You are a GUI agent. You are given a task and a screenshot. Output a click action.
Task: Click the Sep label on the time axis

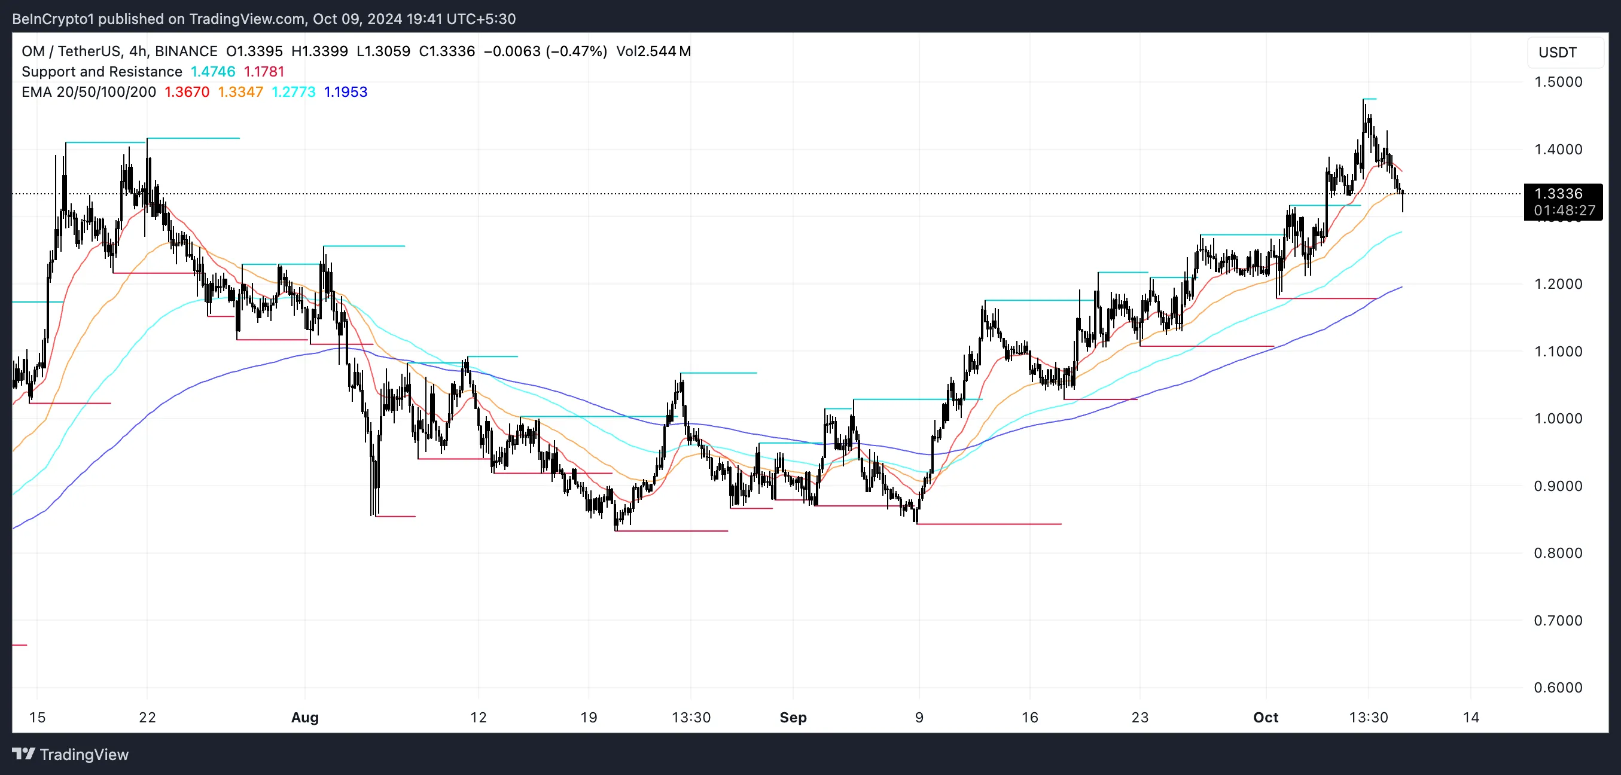(x=794, y=717)
